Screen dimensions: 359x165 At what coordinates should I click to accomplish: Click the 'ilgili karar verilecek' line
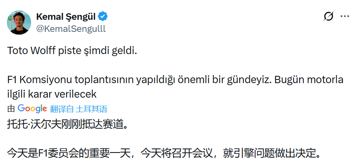[52, 94]
